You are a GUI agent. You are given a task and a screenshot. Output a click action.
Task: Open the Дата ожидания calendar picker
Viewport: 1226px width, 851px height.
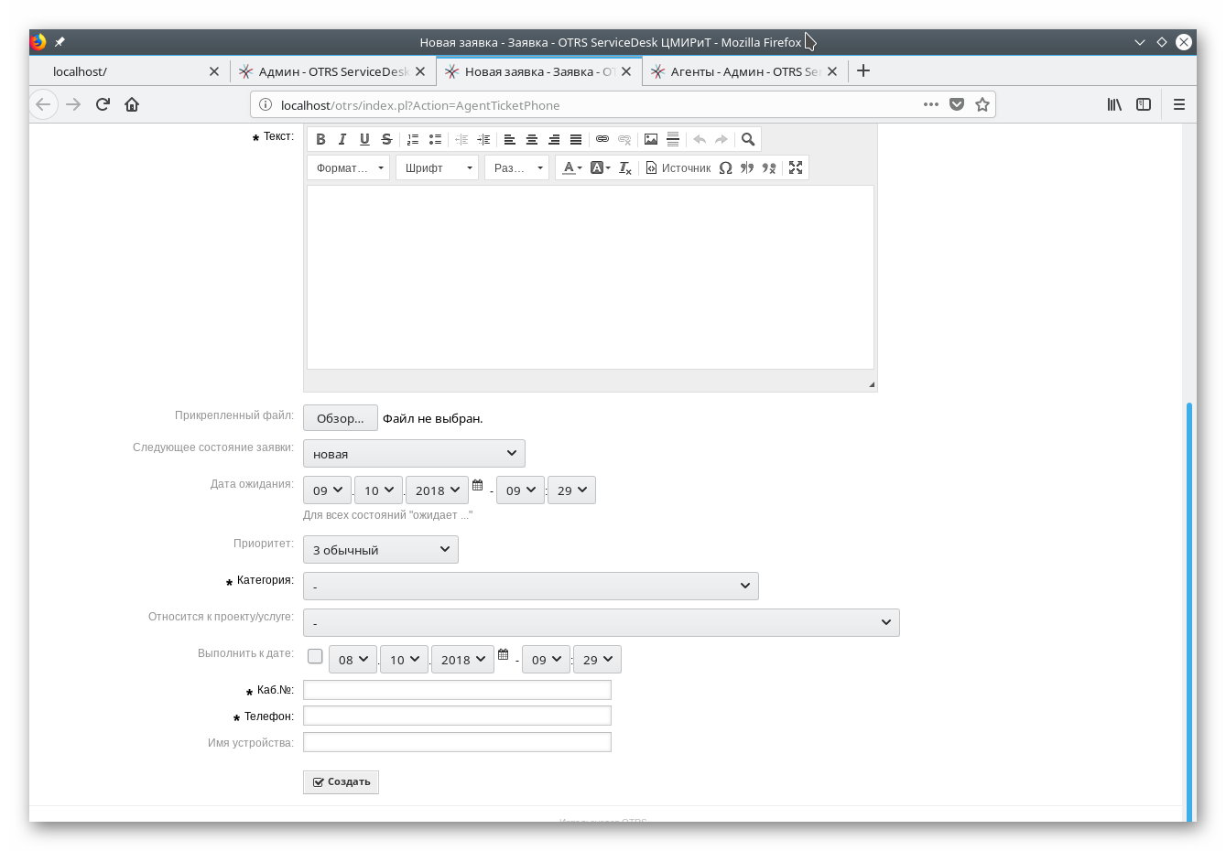477,485
